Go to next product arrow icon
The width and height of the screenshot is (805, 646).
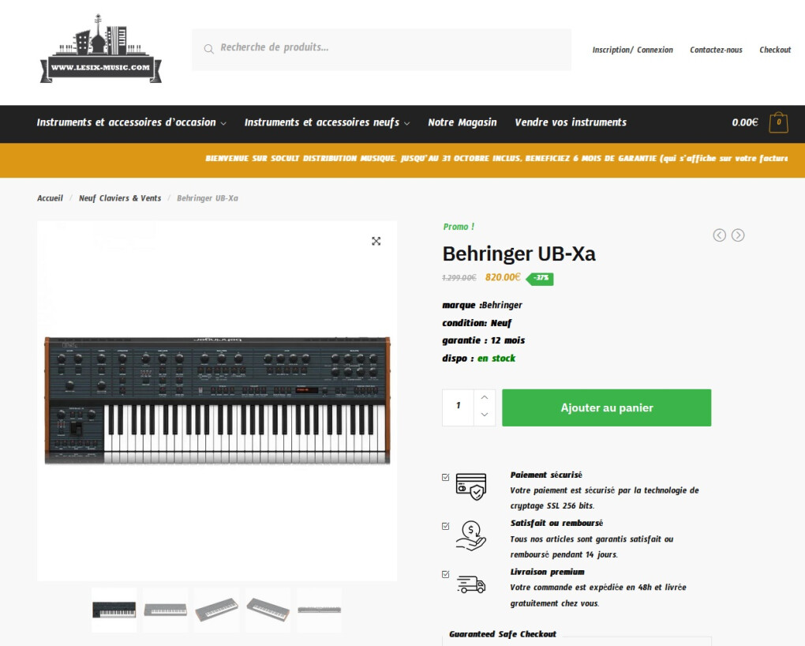(738, 235)
